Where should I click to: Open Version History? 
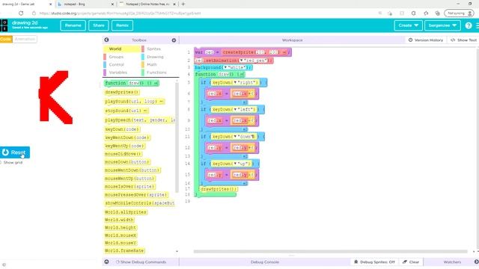426,40
